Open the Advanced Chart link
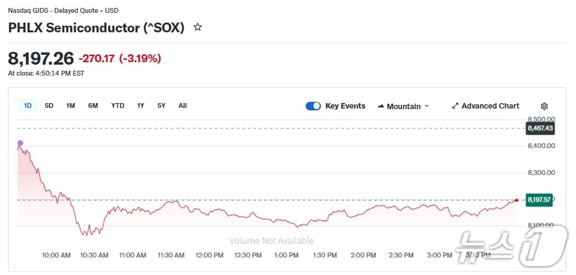576x275 pixels. (x=490, y=106)
